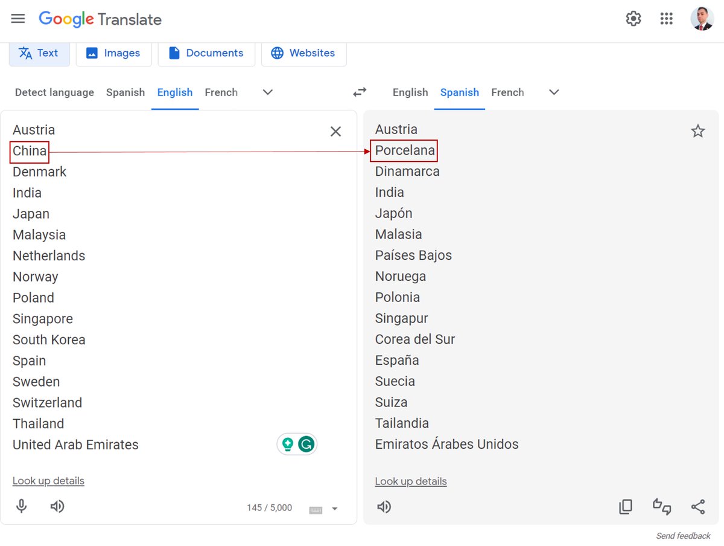Select Spanish as source language
Viewport: 724px width, 546px height.
pyautogui.click(x=125, y=92)
